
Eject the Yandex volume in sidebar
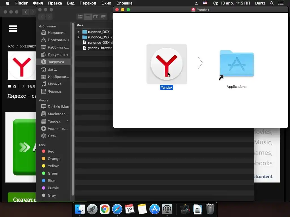(67, 121)
